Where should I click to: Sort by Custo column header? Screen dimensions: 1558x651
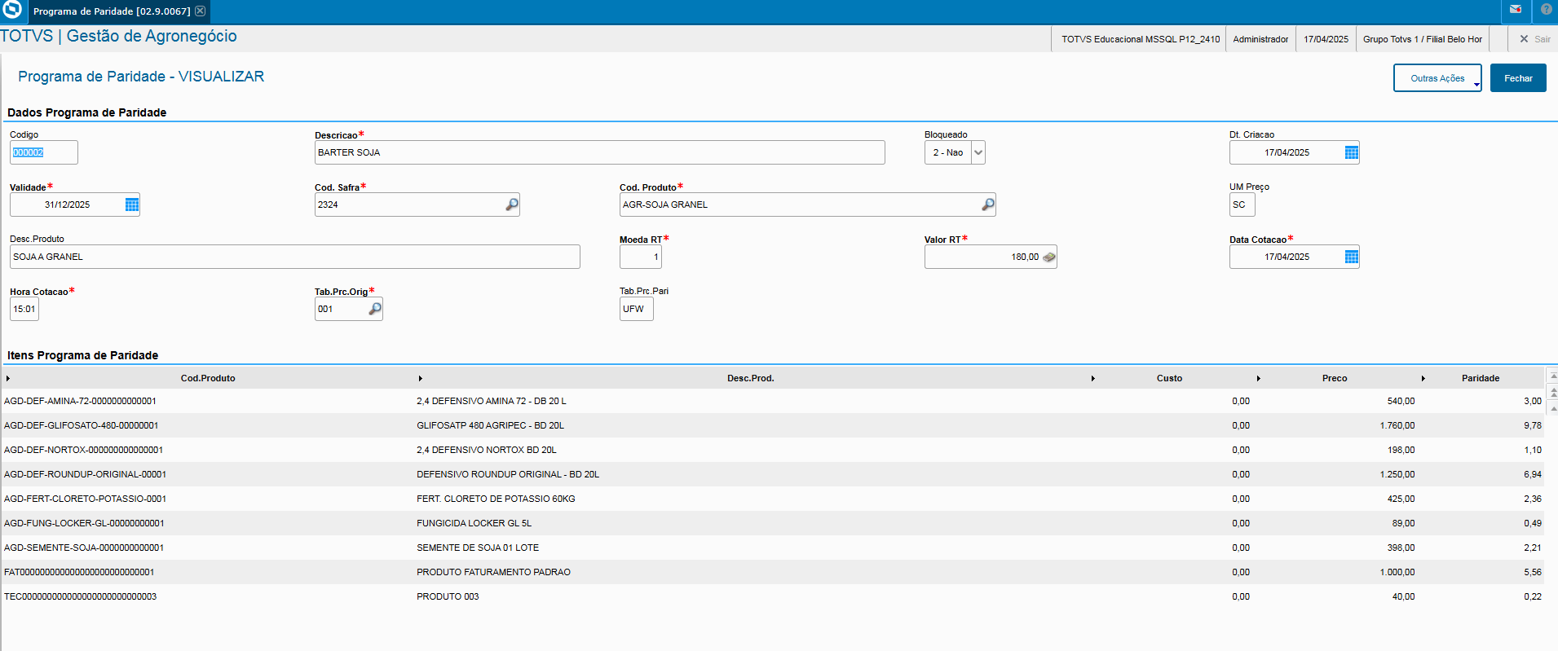tap(1169, 378)
